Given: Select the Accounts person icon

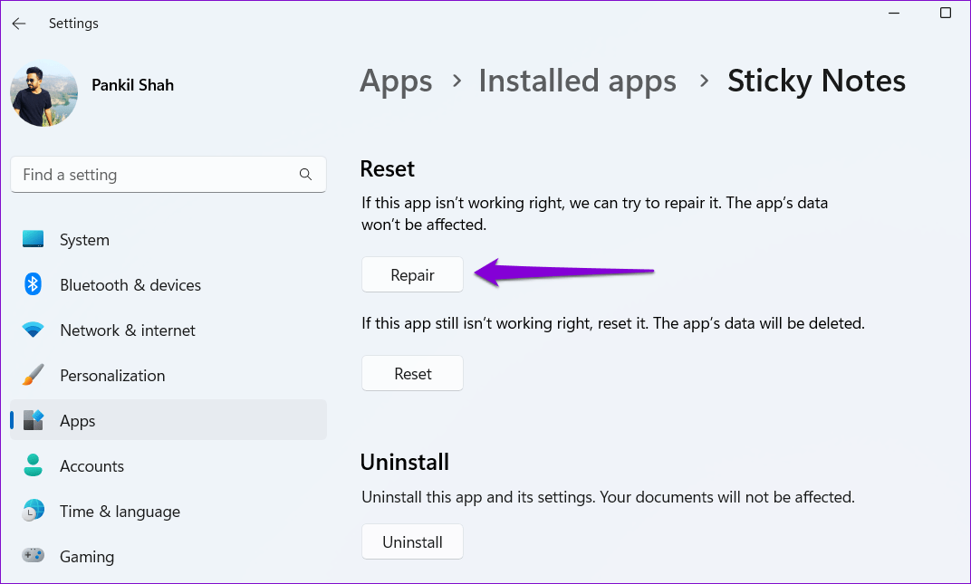Looking at the screenshot, I should (33, 465).
